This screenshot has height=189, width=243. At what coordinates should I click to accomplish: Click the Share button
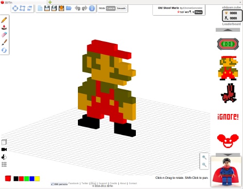198,12
